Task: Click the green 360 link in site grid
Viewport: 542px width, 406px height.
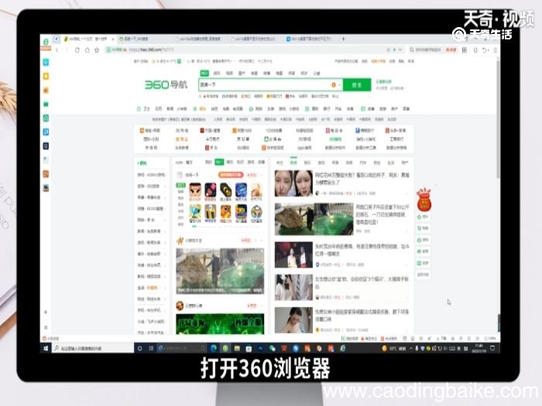Action: [x=335, y=139]
